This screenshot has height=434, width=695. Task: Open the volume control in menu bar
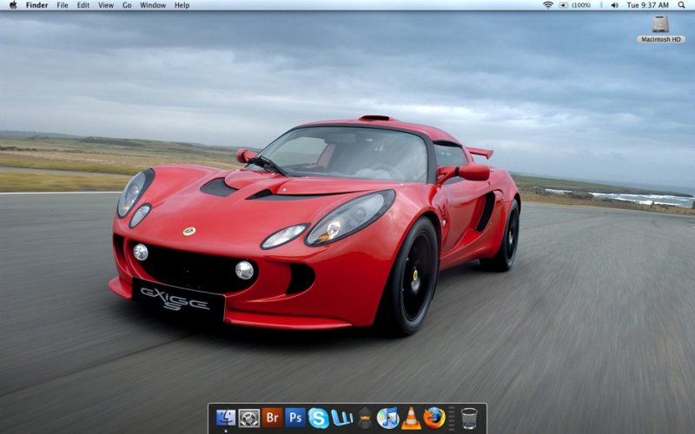point(614,5)
